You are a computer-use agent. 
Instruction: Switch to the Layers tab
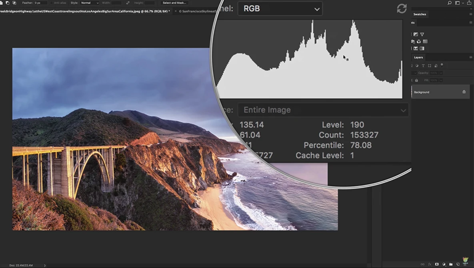click(418, 58)
